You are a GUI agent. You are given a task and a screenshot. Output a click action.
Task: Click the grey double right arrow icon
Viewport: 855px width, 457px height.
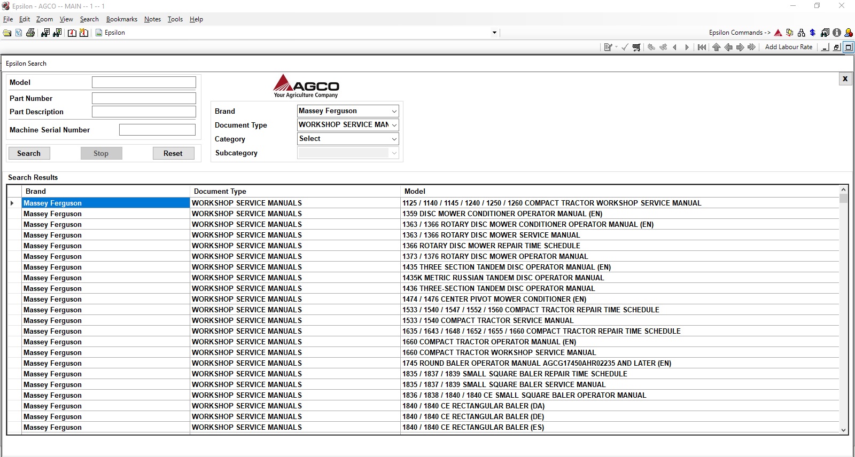(x=752, y=47)
